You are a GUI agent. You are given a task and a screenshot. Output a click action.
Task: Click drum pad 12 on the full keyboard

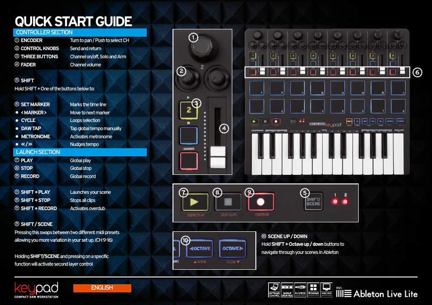(x=317, y=88)
